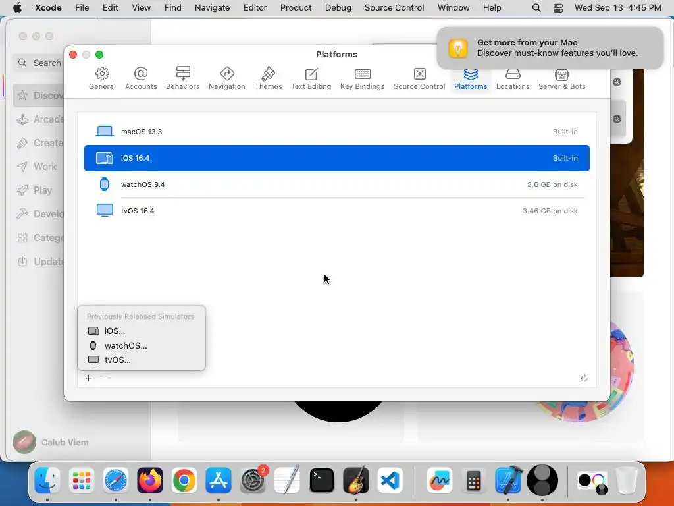Click the macOS laptop icon
The image size is (674, 506).
tap(105, 131)
